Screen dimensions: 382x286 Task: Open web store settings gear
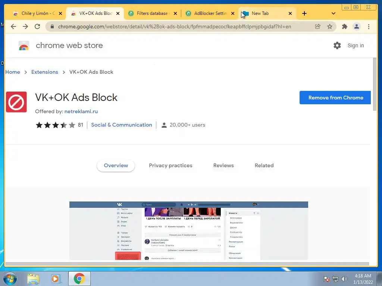337,45
